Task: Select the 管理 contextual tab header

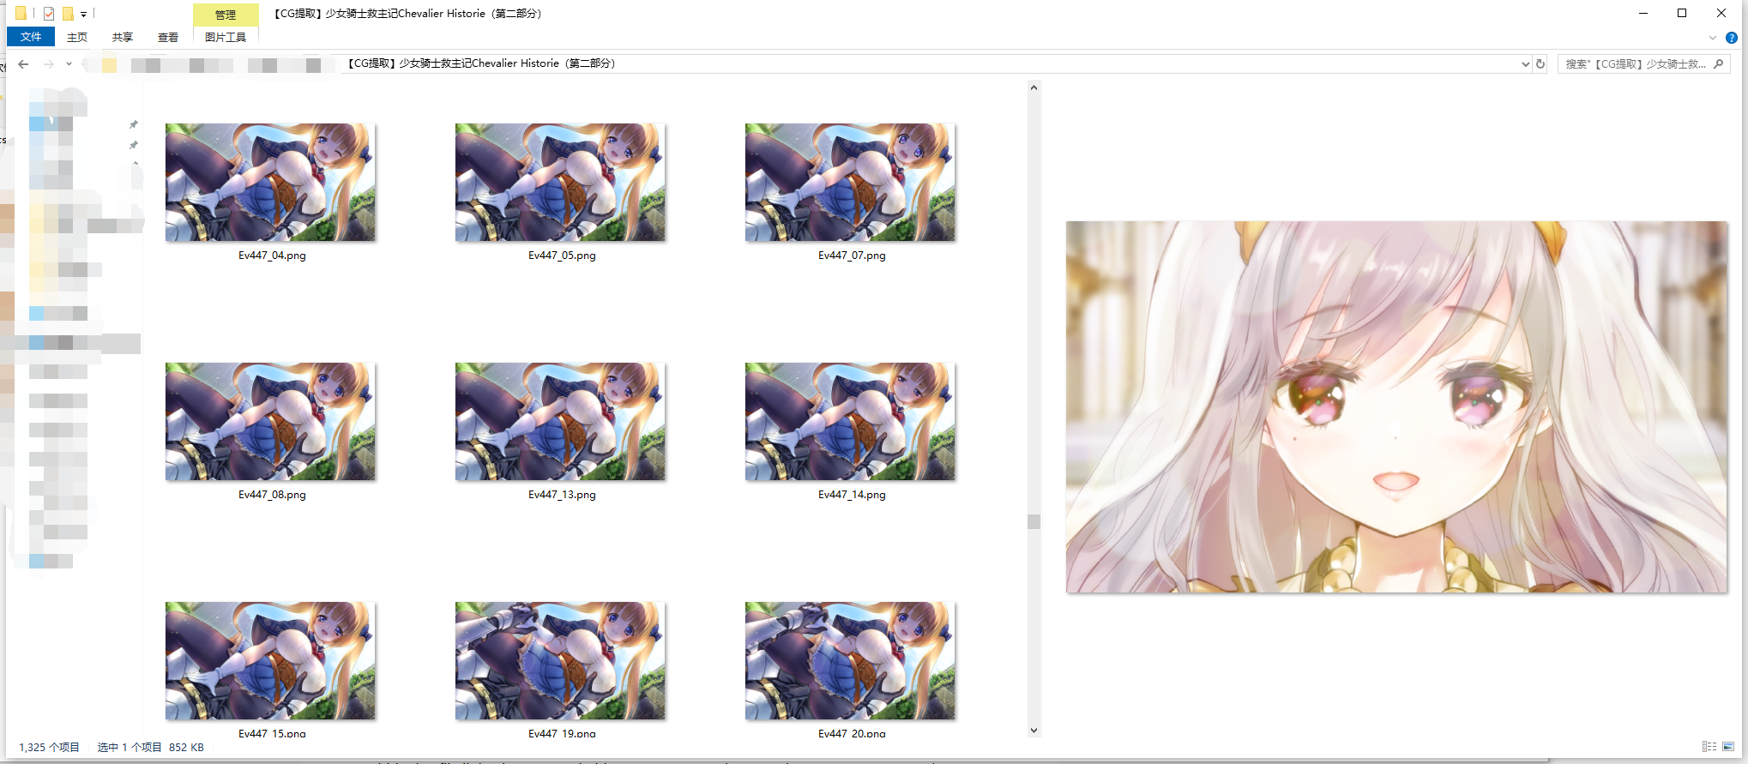Action: [226, 15]
